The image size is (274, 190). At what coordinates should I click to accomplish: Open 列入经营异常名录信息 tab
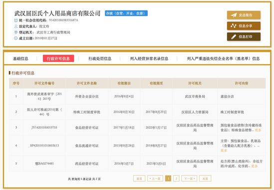tap(149, 58)
